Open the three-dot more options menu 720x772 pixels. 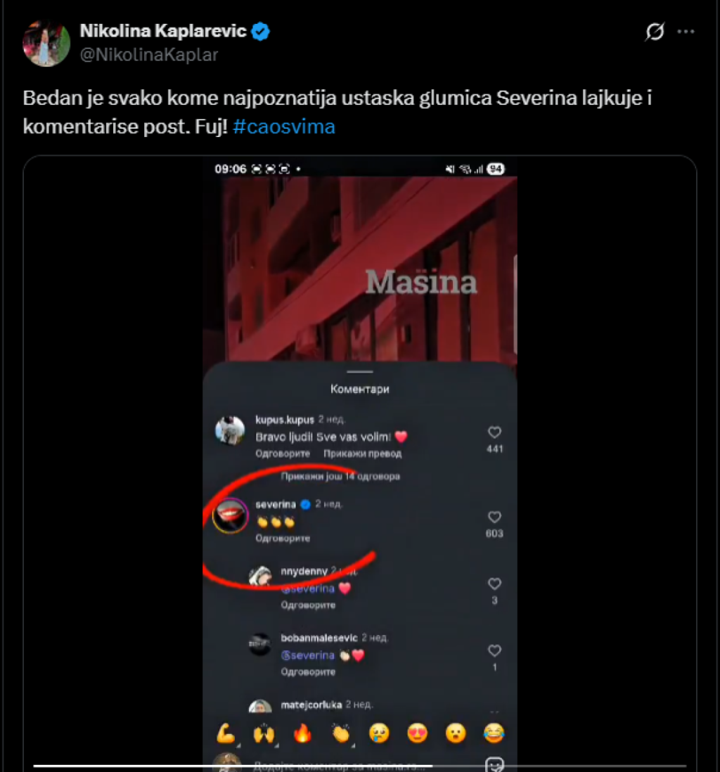point(686,32)
